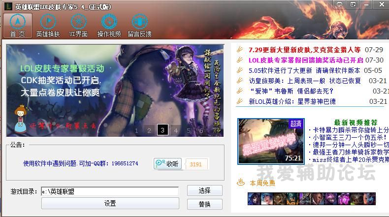389x217 pixels.
Task: Click the little princess mascot on banner
Action: 20,119
